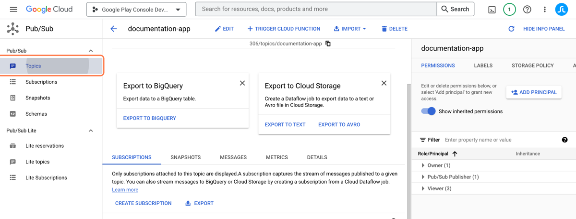Click ADD PRINCIPAL button
The width and height of the screenshot is (576, 219).
534,92
